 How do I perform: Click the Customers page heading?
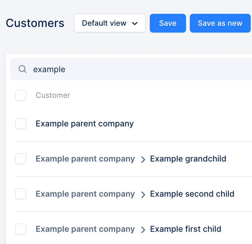coord(35,23)
